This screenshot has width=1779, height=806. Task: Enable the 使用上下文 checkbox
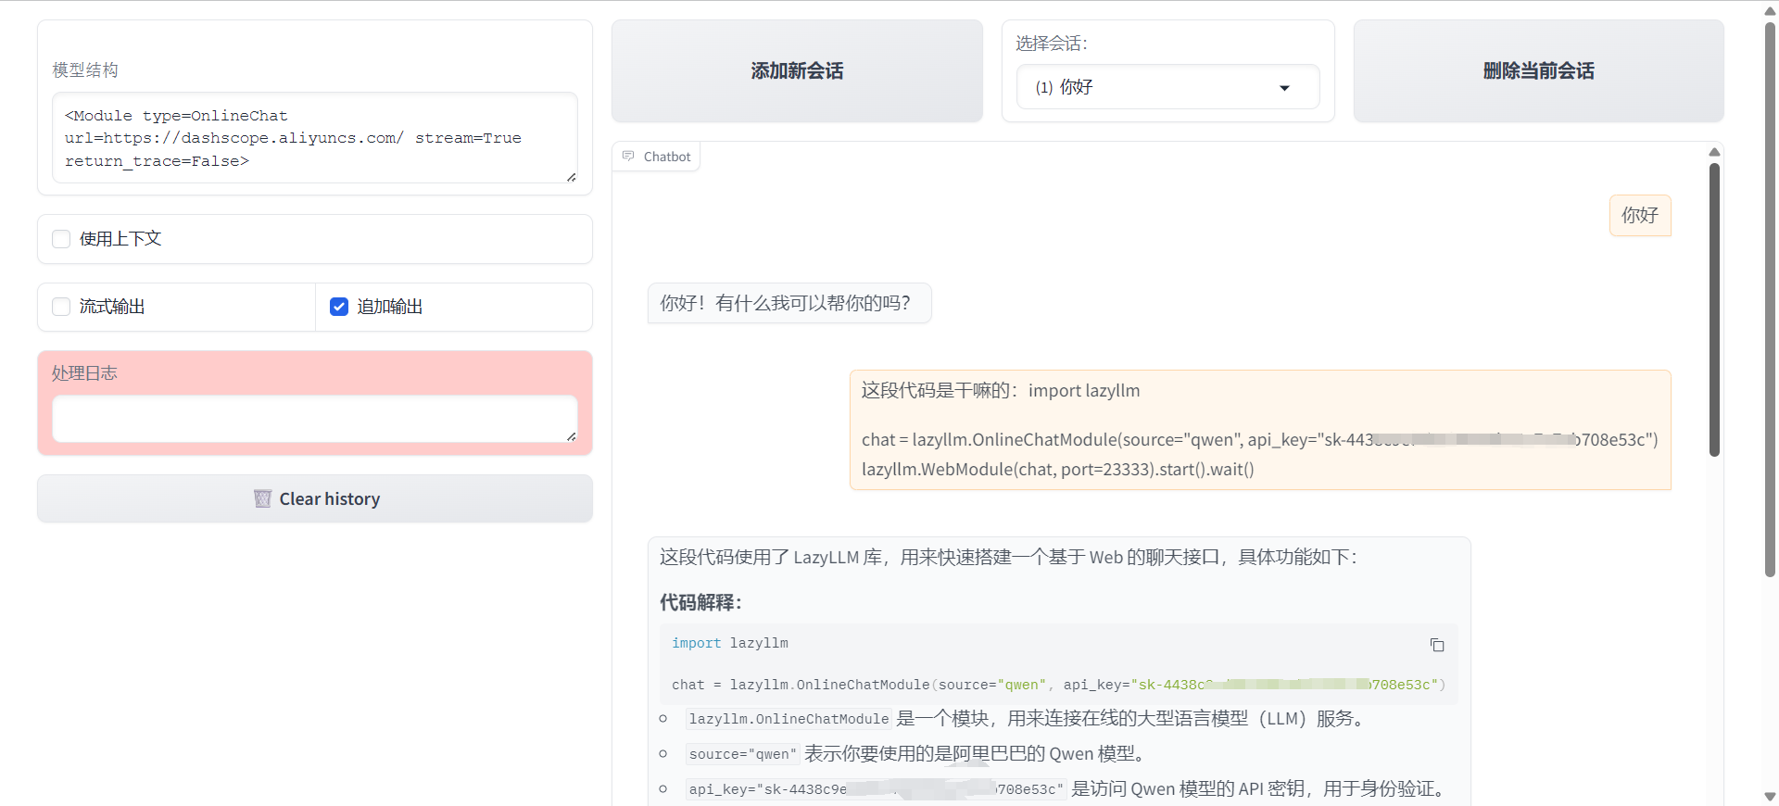pyautogui.click(x=61, y=239)
